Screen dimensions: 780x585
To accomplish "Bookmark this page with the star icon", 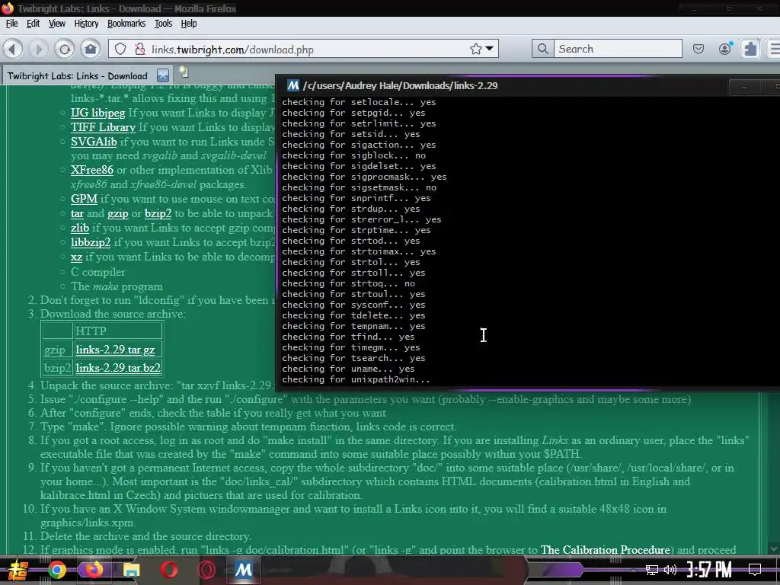I will click(475, 49).
